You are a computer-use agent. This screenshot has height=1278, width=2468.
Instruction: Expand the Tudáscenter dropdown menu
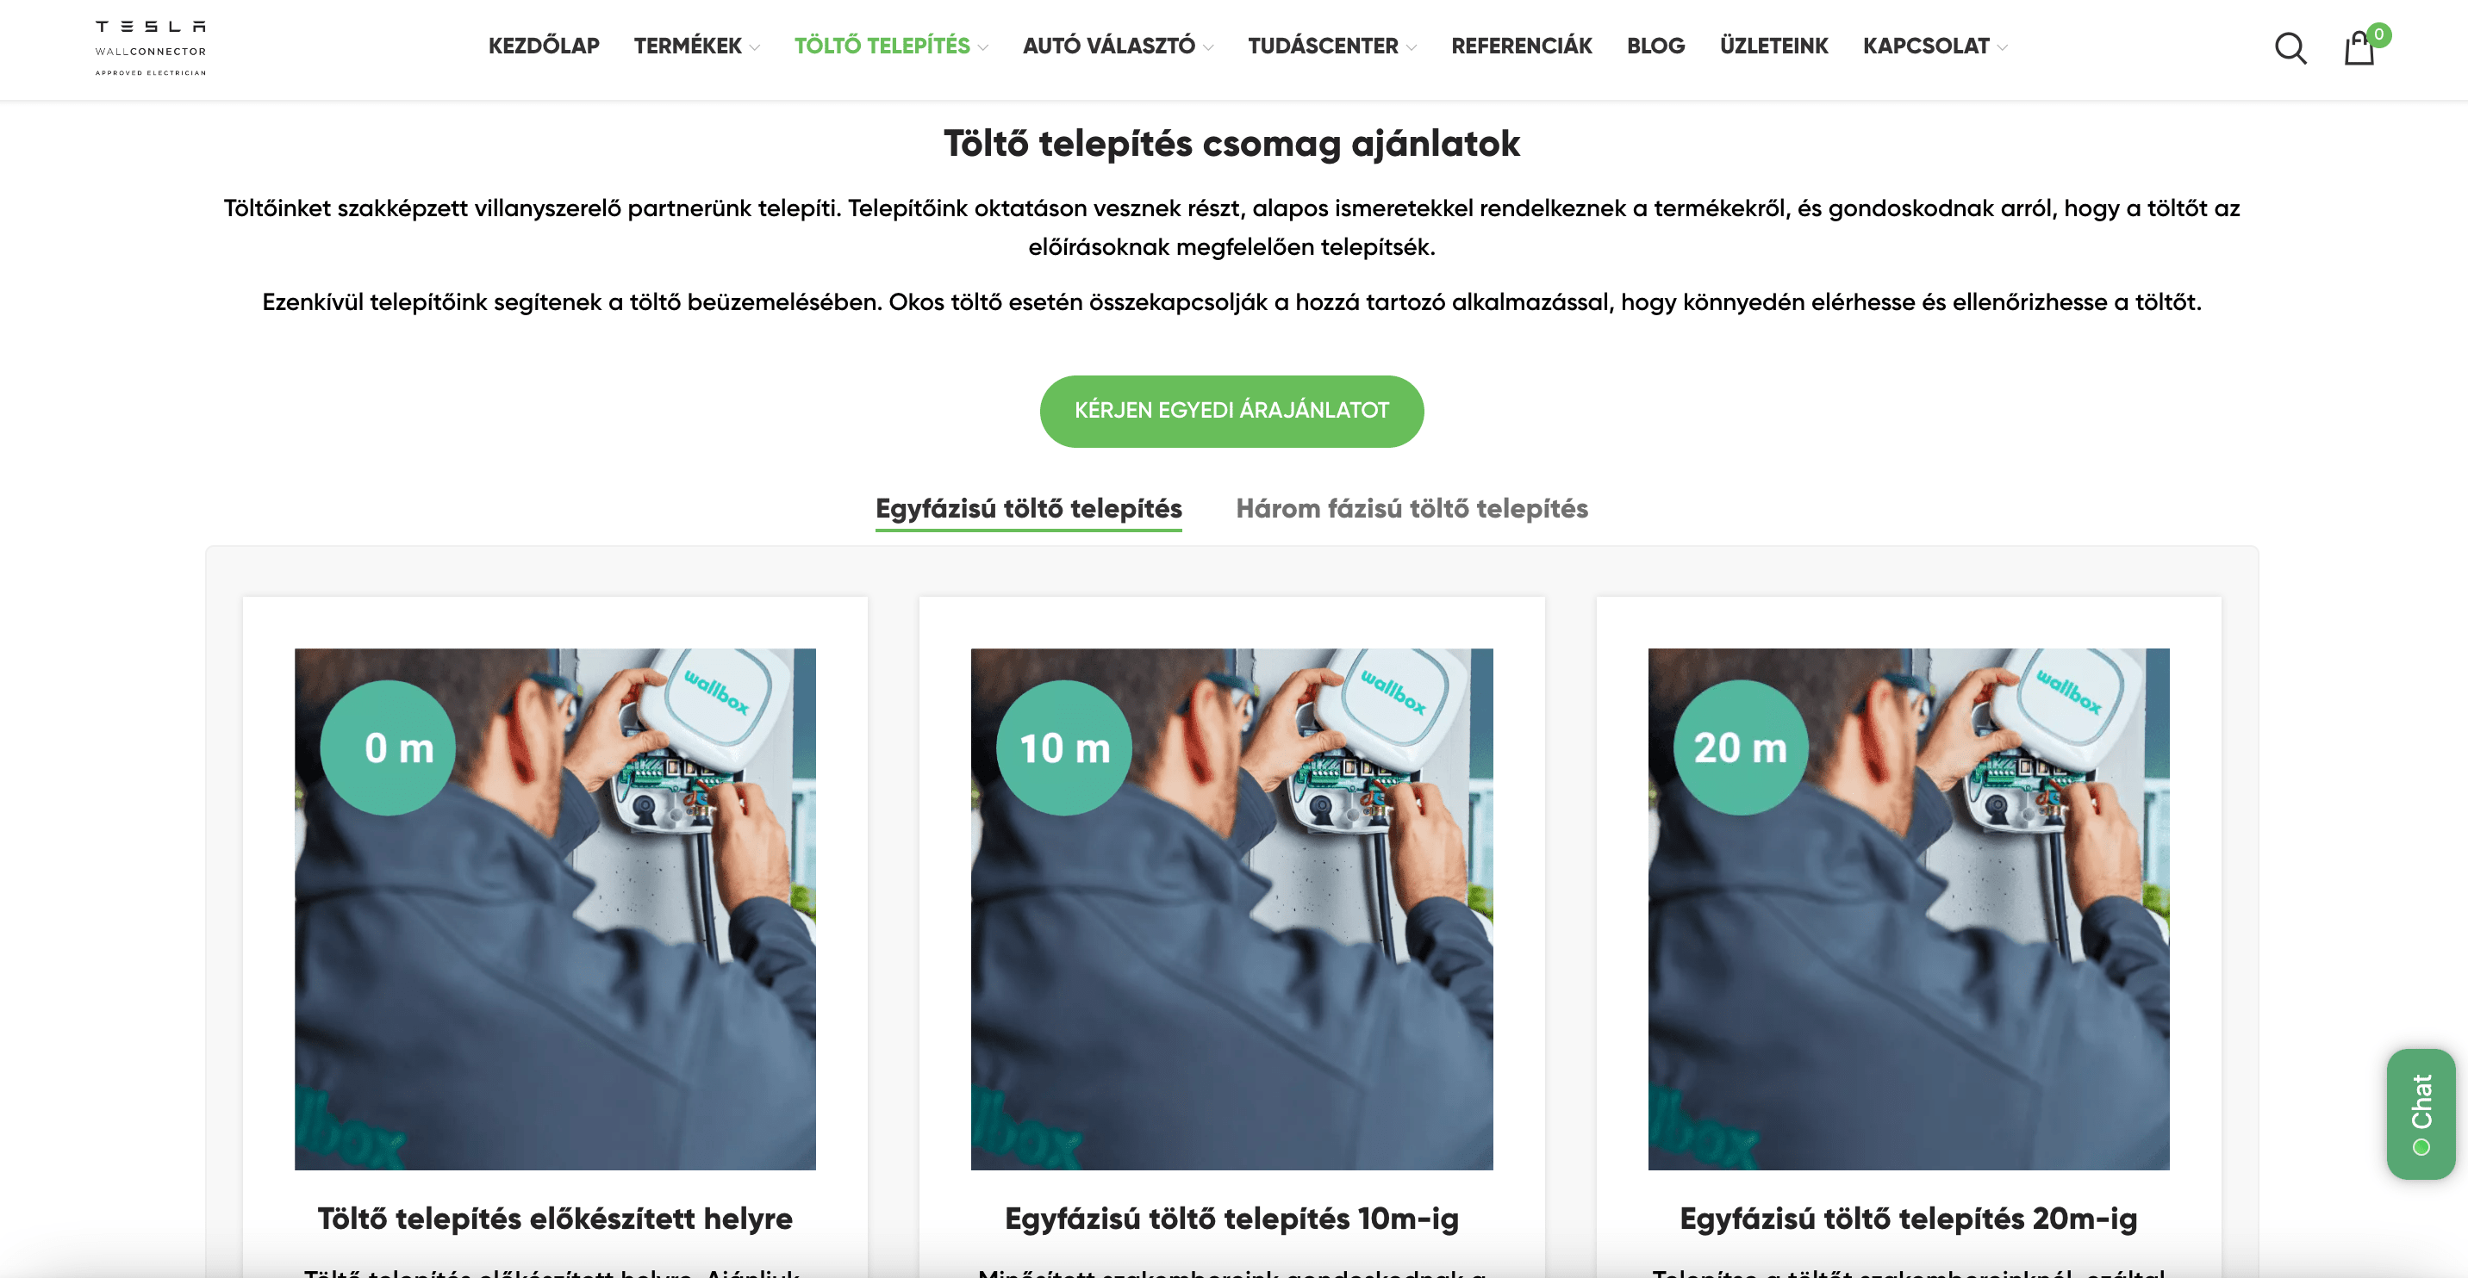coord(1331,46)
